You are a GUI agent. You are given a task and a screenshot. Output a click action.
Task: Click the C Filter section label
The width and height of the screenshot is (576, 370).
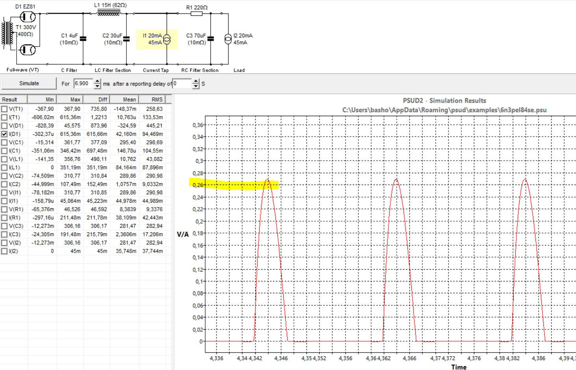coord(69,70)
